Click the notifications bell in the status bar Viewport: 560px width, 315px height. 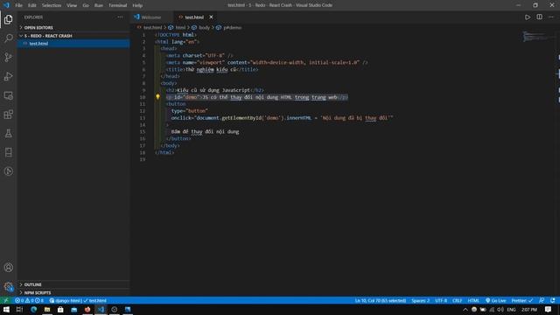[552, 300]
